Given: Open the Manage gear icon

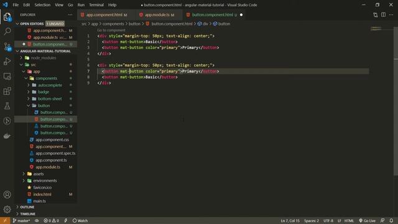Looking at the screenshot, I should pyautogui.click(x=7, y=209).
